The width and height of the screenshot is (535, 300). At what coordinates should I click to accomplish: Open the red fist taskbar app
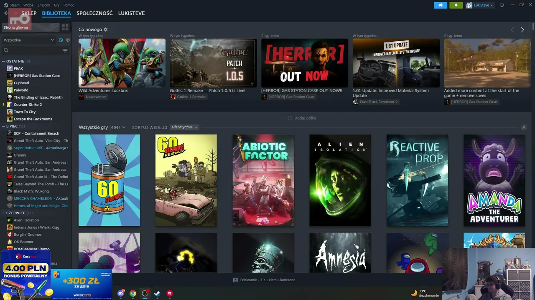170,293
